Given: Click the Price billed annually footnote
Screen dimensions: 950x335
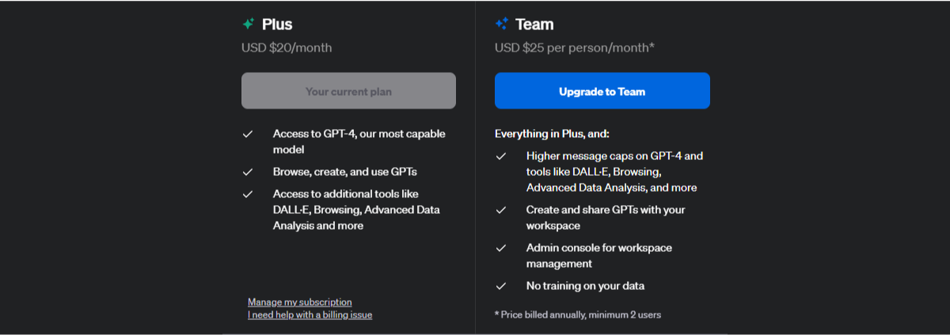Looking at the screenshot, I should coord(578,314).
